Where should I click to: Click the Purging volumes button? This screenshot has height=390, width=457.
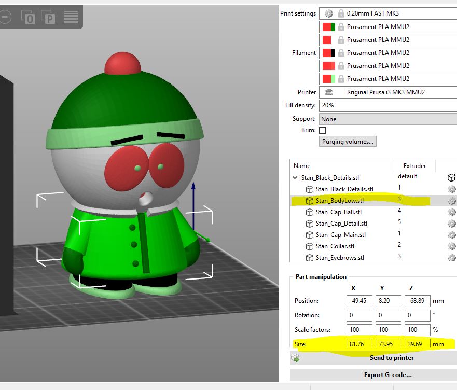point(348,141)
